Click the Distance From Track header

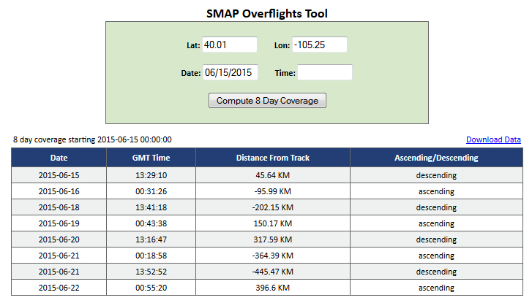click(273, 158)
